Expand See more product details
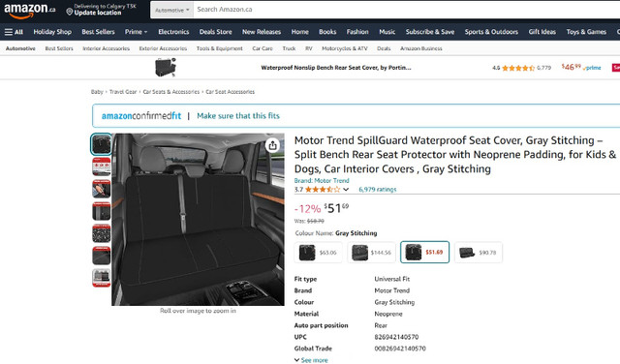 (311, 360)
